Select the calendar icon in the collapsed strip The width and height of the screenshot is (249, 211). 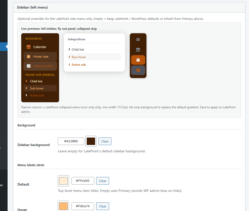point(138,50)
